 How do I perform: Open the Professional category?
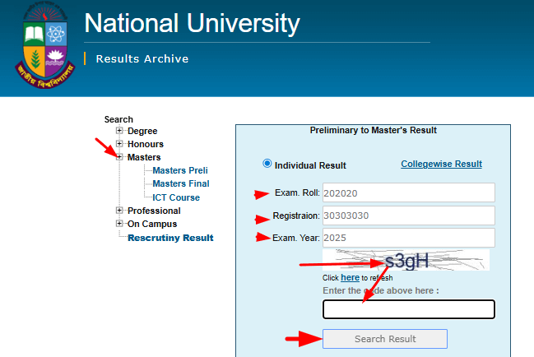[154, 211]
